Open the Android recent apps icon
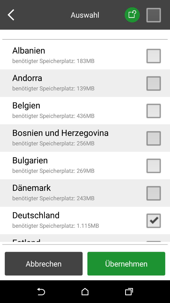The image size is (170, 303). tap(129, 292)
